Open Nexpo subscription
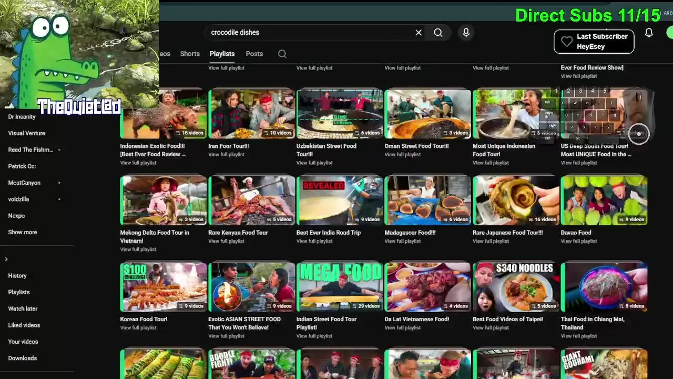The image size is (673, 379). point(16,215)
